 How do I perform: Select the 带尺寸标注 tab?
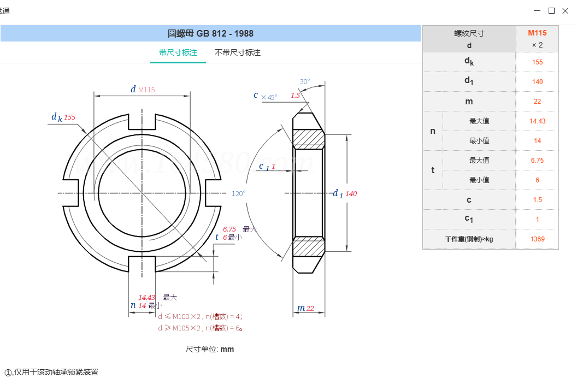[178, 53]
